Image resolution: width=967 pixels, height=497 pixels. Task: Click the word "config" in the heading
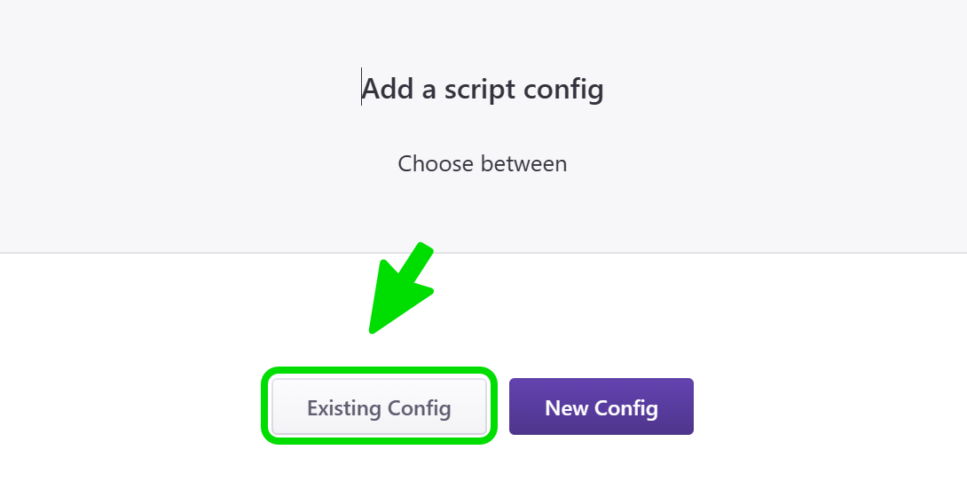point(564,90)
